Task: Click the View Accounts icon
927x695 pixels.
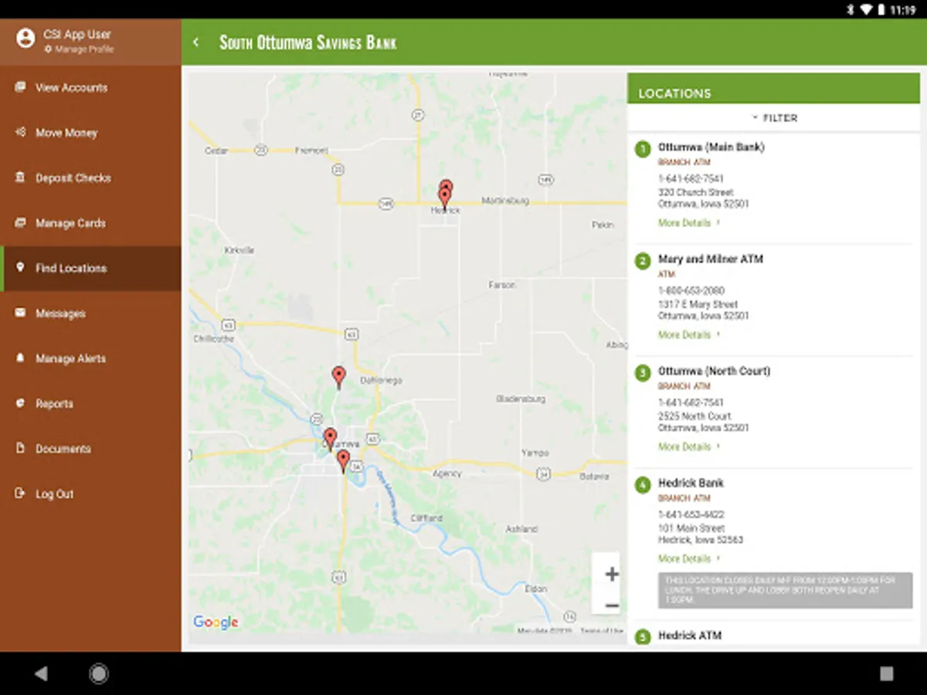Action: coord(20,87)
